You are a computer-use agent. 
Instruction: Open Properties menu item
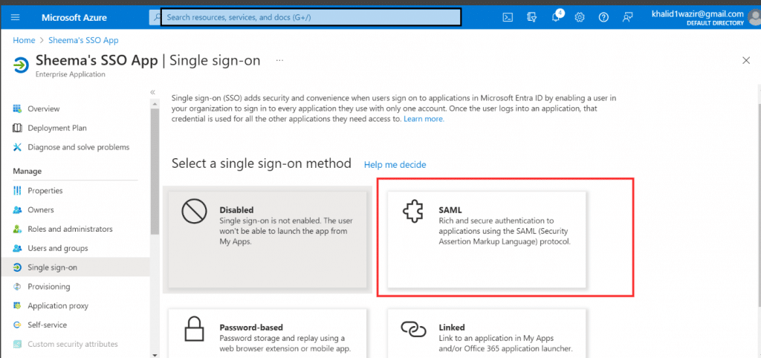coord(45,191)
